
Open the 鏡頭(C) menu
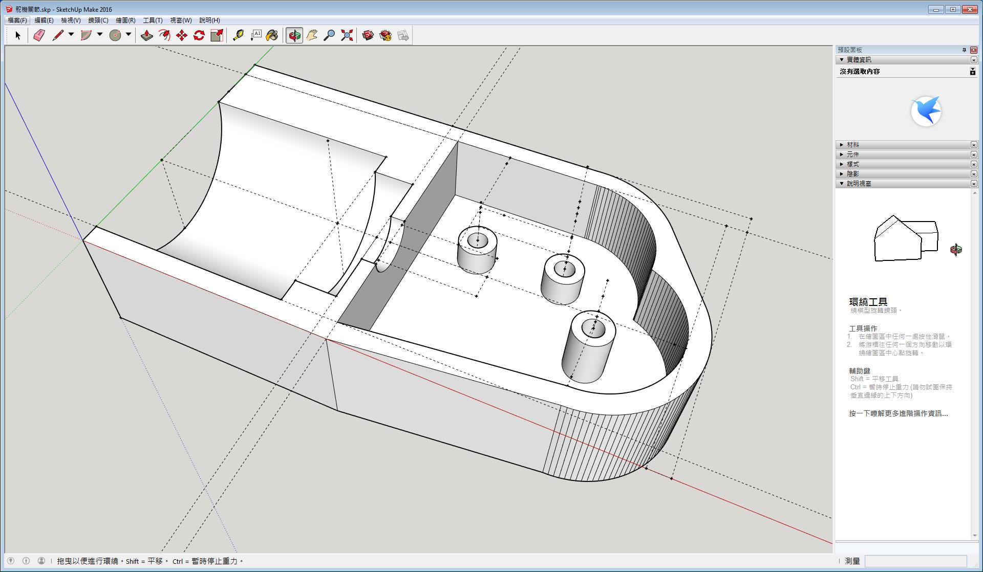tap(98, 20)
